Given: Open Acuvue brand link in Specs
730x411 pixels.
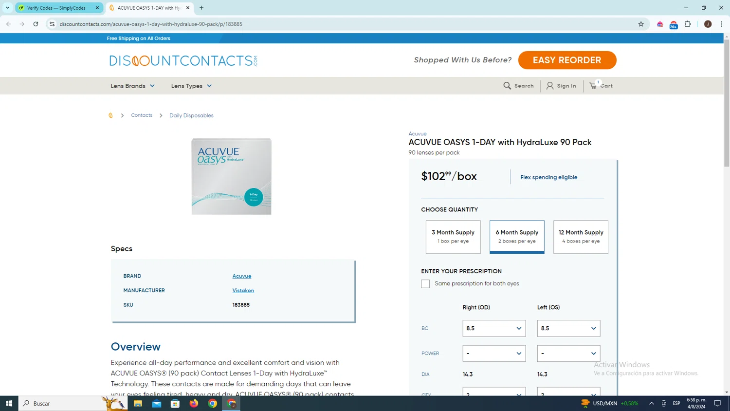Looking at the screenshot, I should pyautogui.click(x=242, y=276).
